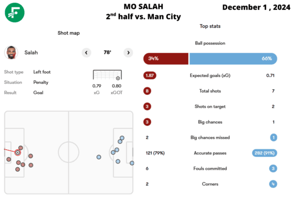
Task: Open Salah's player avatar photo
Action: 11,52
